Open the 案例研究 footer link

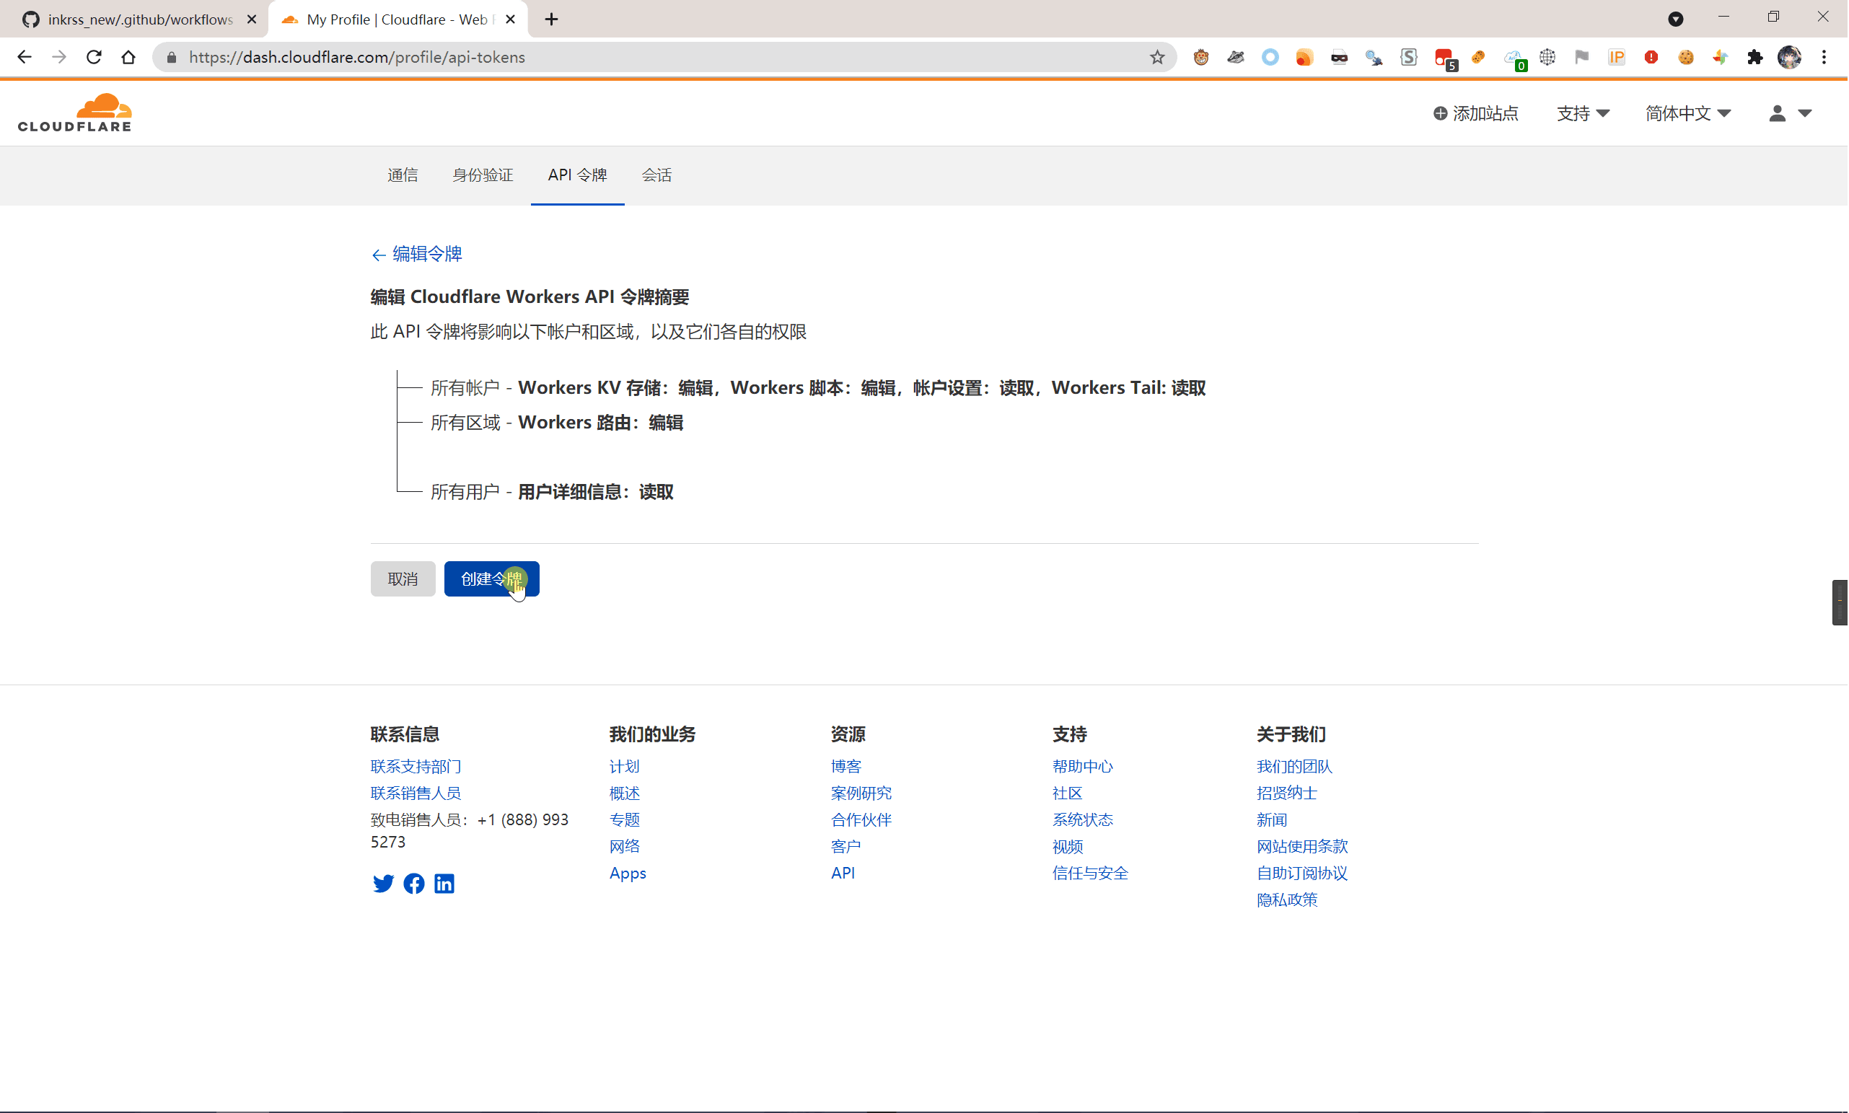pyautogui.click(x=861, y=793)
